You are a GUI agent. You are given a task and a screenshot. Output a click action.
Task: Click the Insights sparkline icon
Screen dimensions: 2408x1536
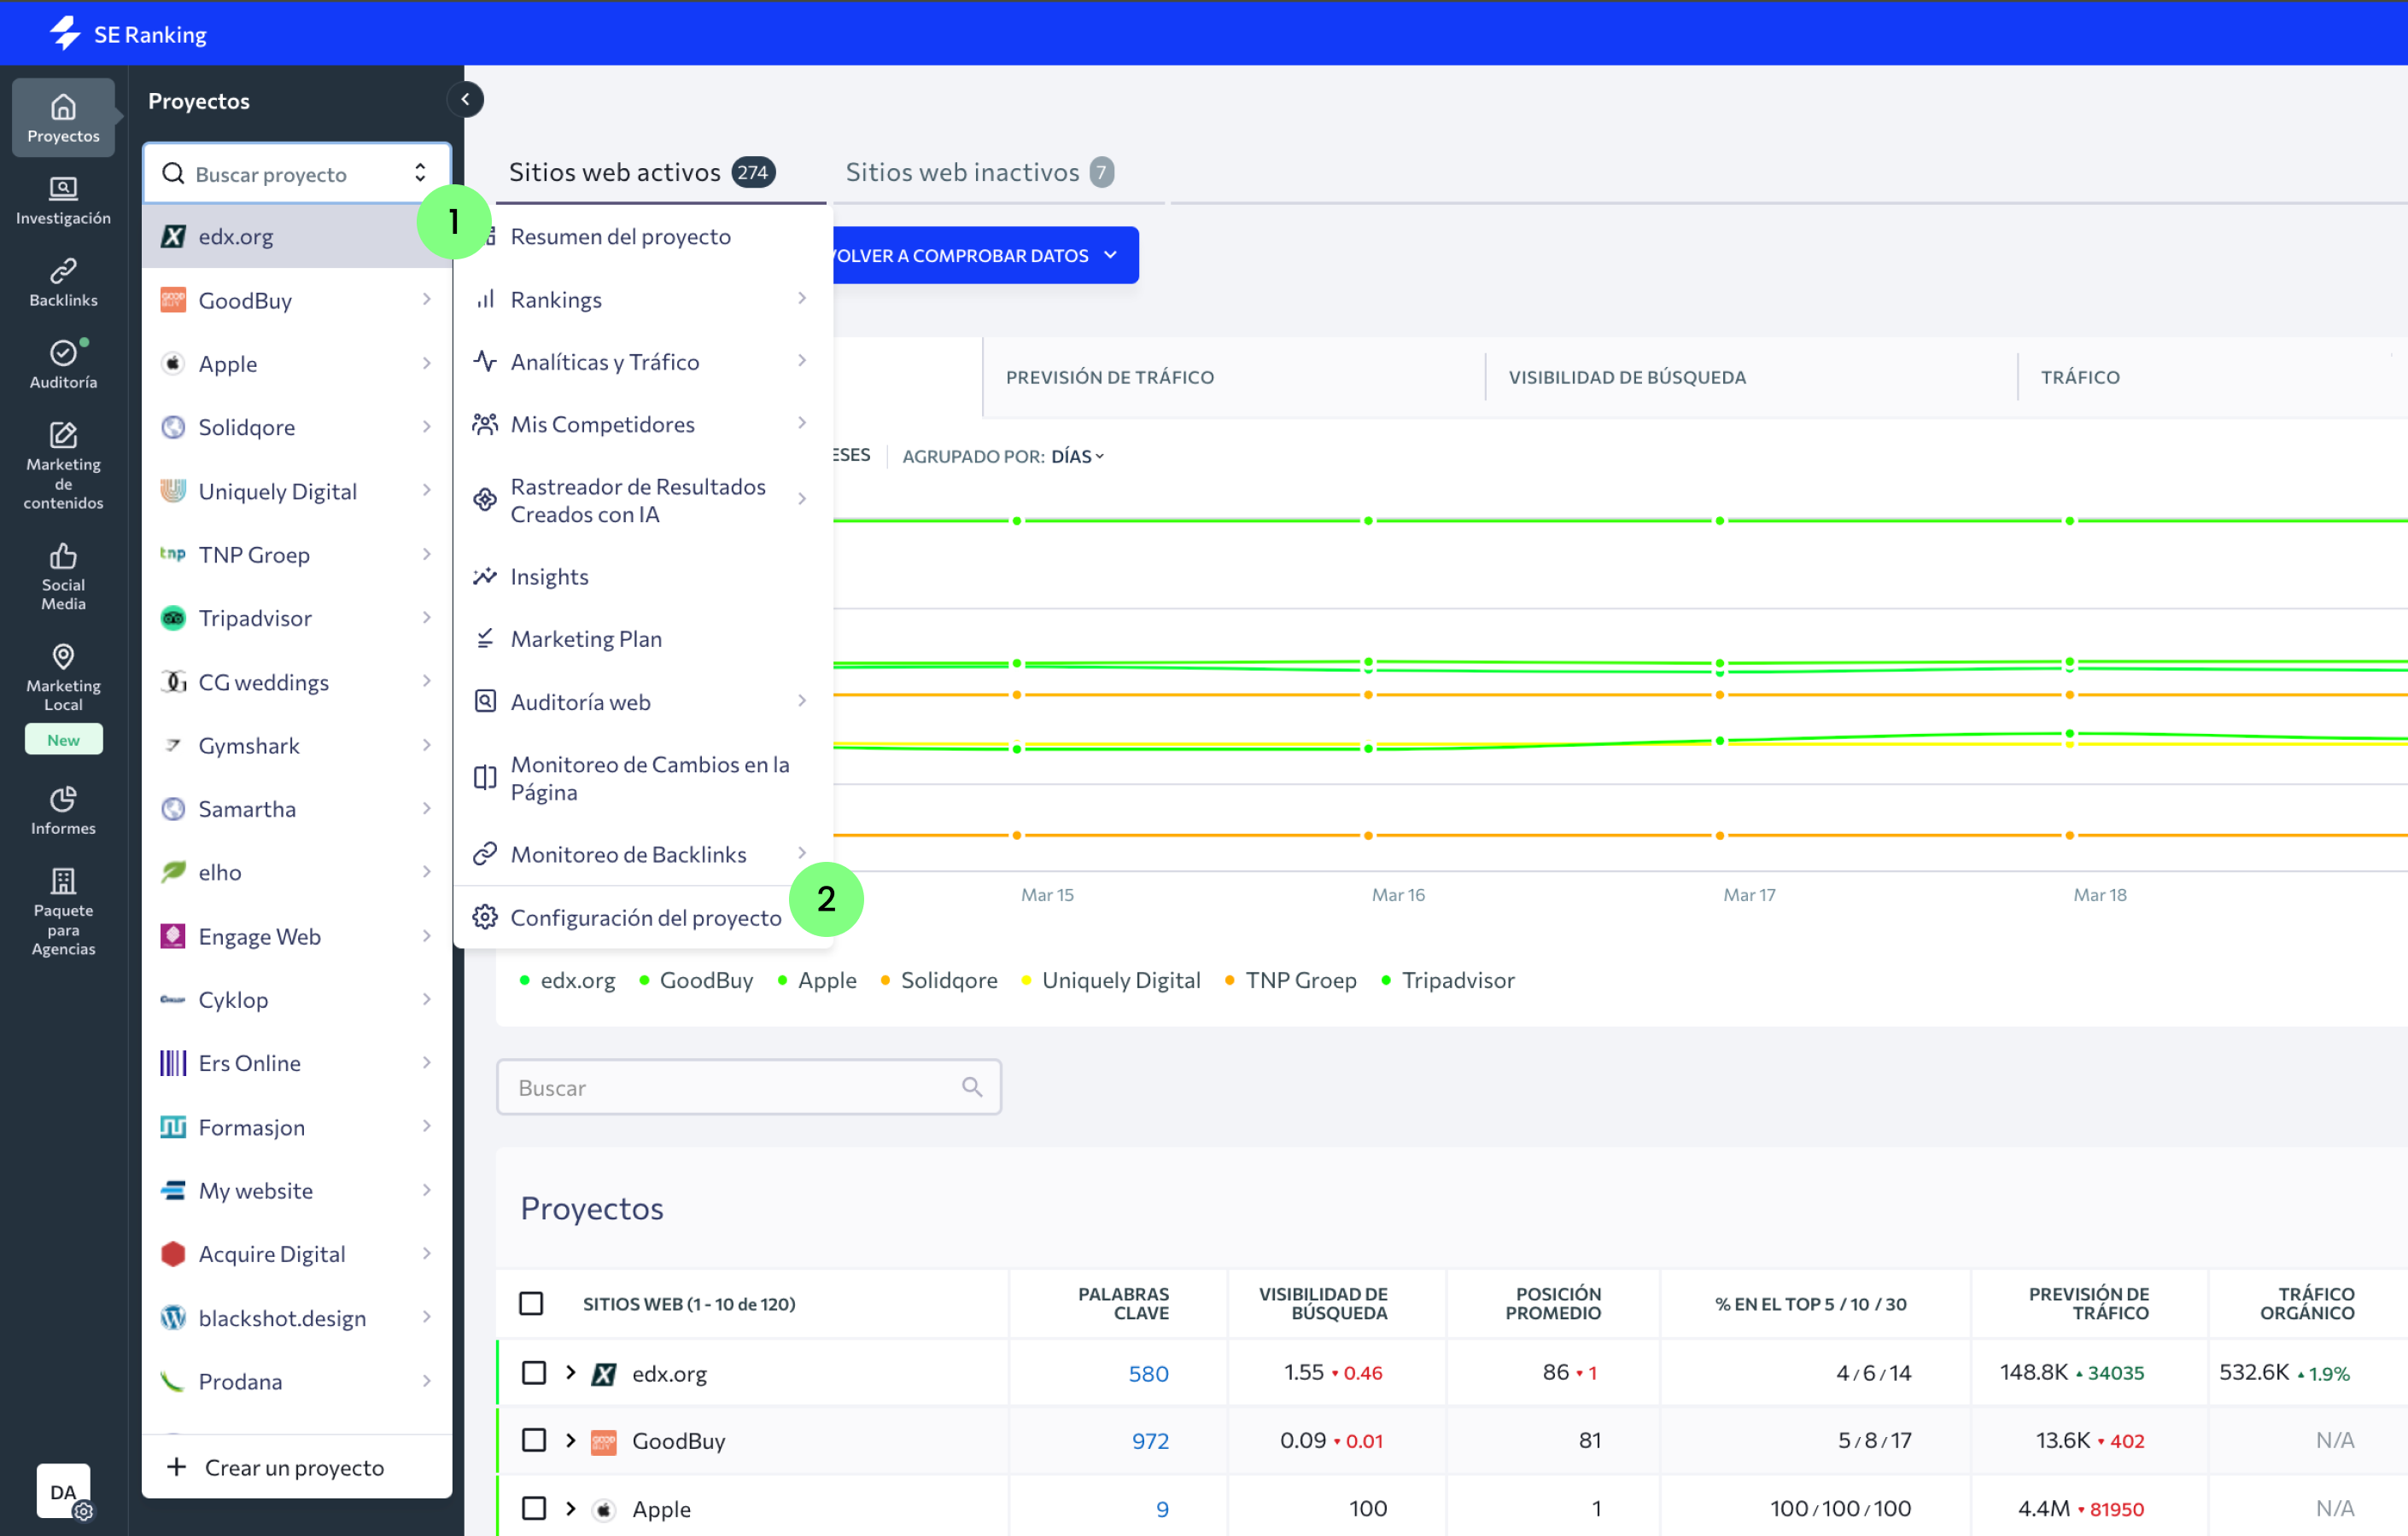point(485,576)
